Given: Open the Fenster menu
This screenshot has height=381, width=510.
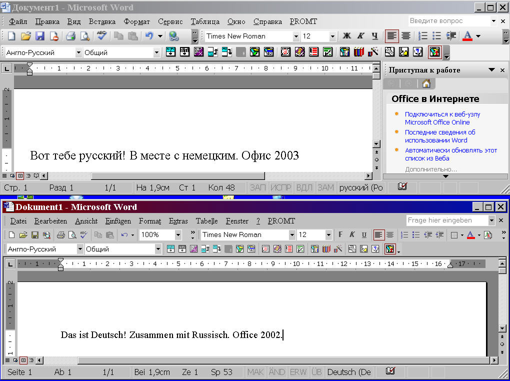Looking at the screenshot, I should click(237, 221).
